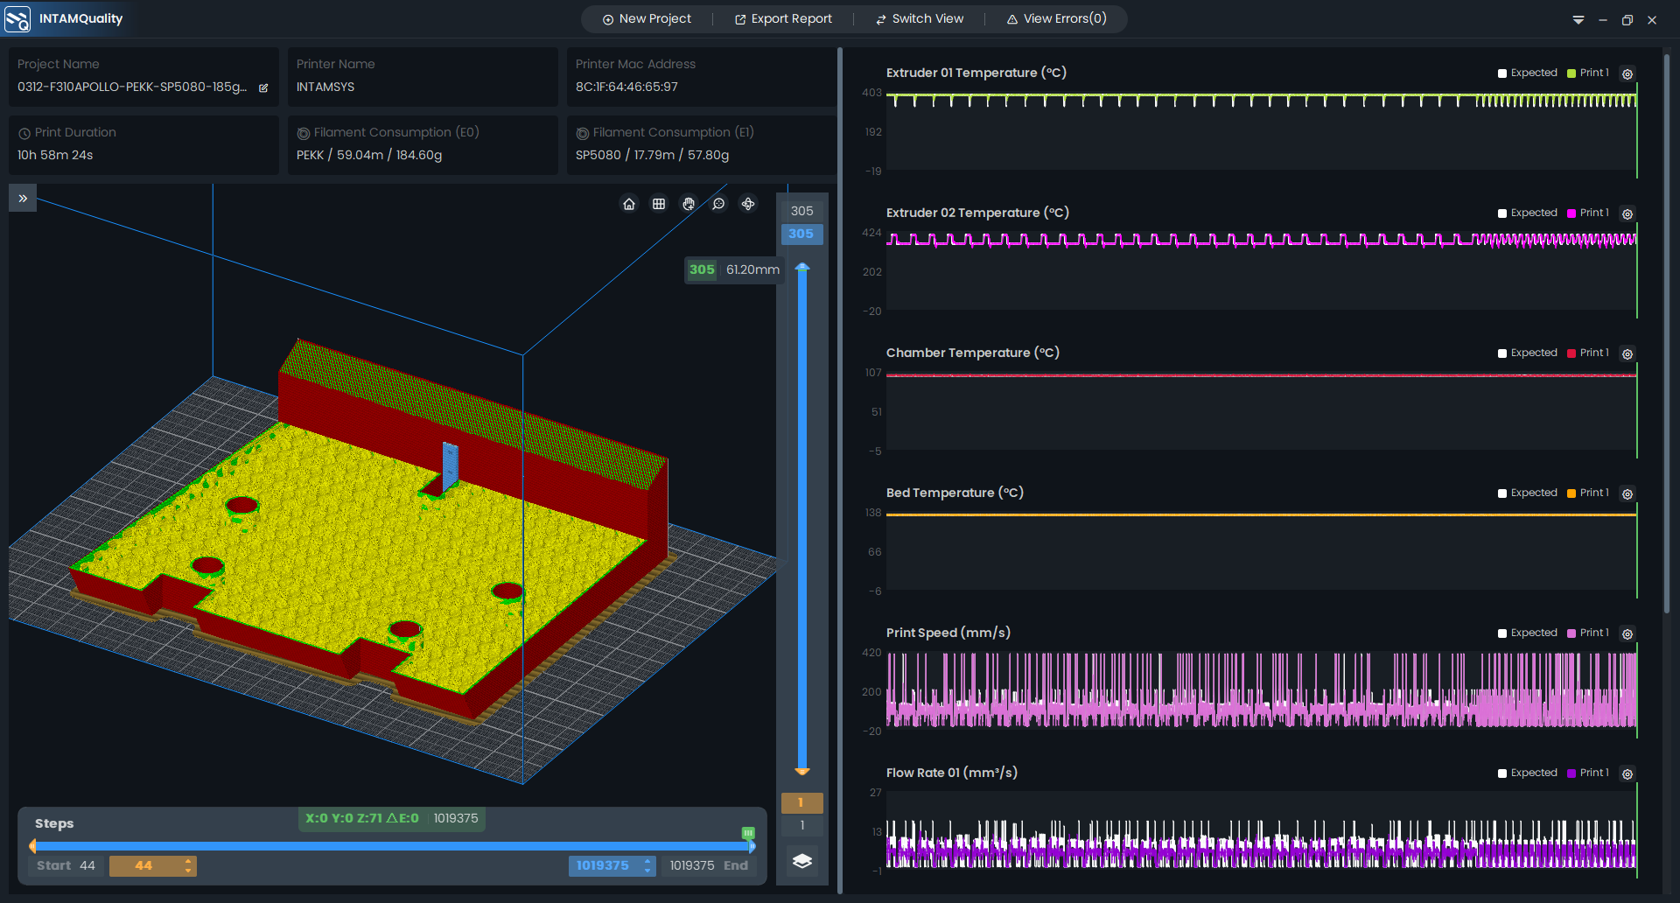
Task: Toggle Print 1 legend in Print Speed chart
Action: pos(1588,633)
